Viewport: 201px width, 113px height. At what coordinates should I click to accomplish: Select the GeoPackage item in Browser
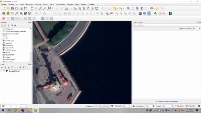pos(10,41)
